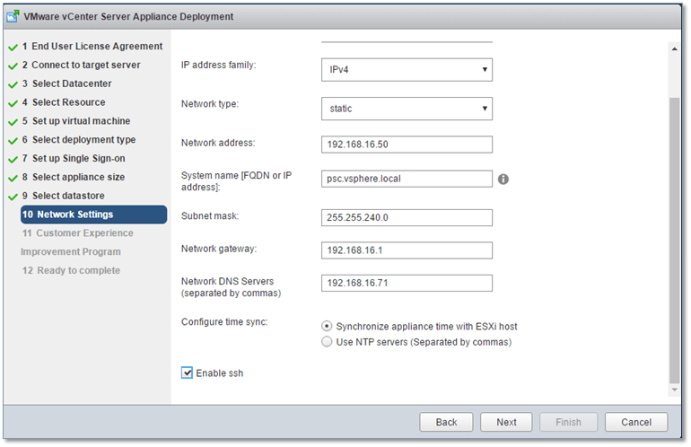Click the VMware vCenter deployment title bar icon
Image resolution: width=691 pixels, height=447 pixels.
[x=13, y=16]
